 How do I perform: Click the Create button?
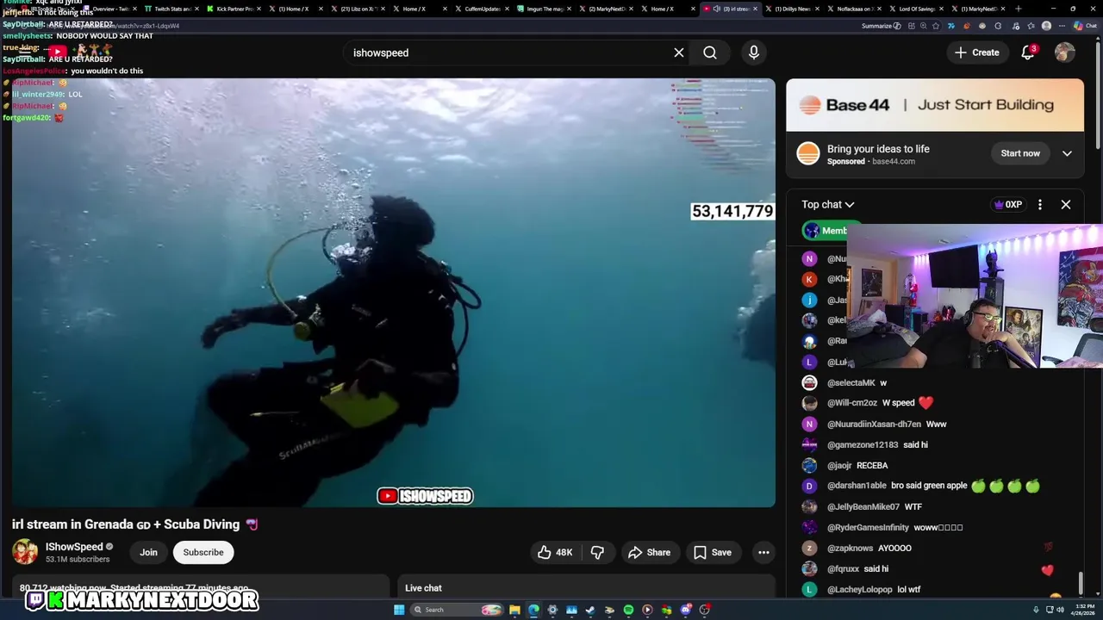(977, 53)
